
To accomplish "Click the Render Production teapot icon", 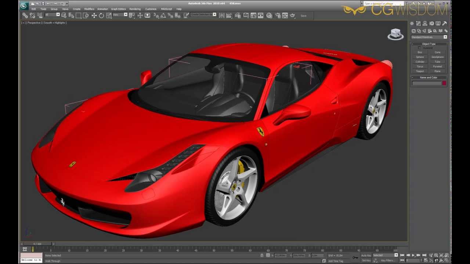I will click(x=292, y=15).
